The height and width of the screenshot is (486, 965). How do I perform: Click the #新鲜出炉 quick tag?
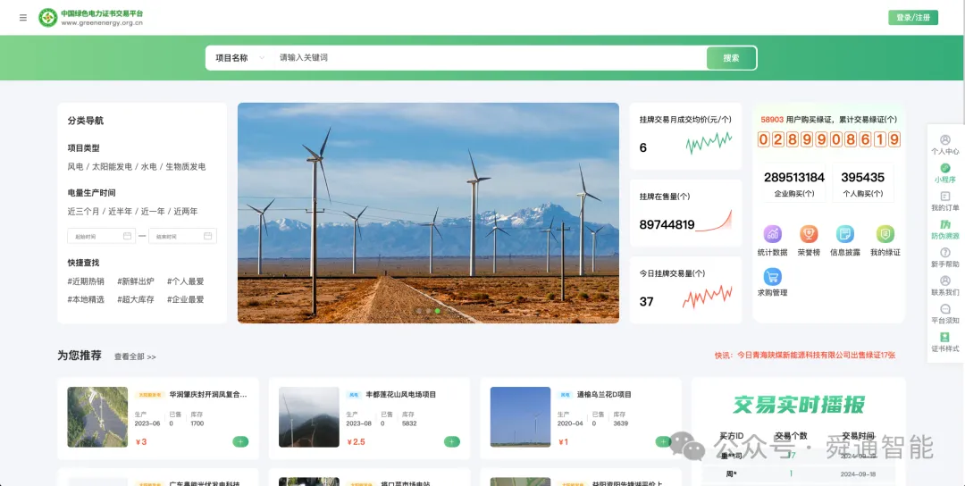point(136,281)
